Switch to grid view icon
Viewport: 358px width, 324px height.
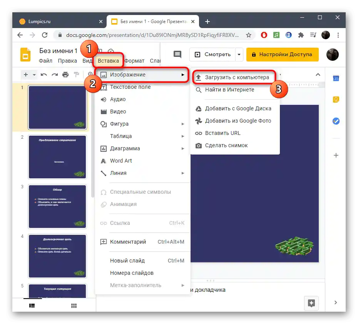tap(74, 306)
